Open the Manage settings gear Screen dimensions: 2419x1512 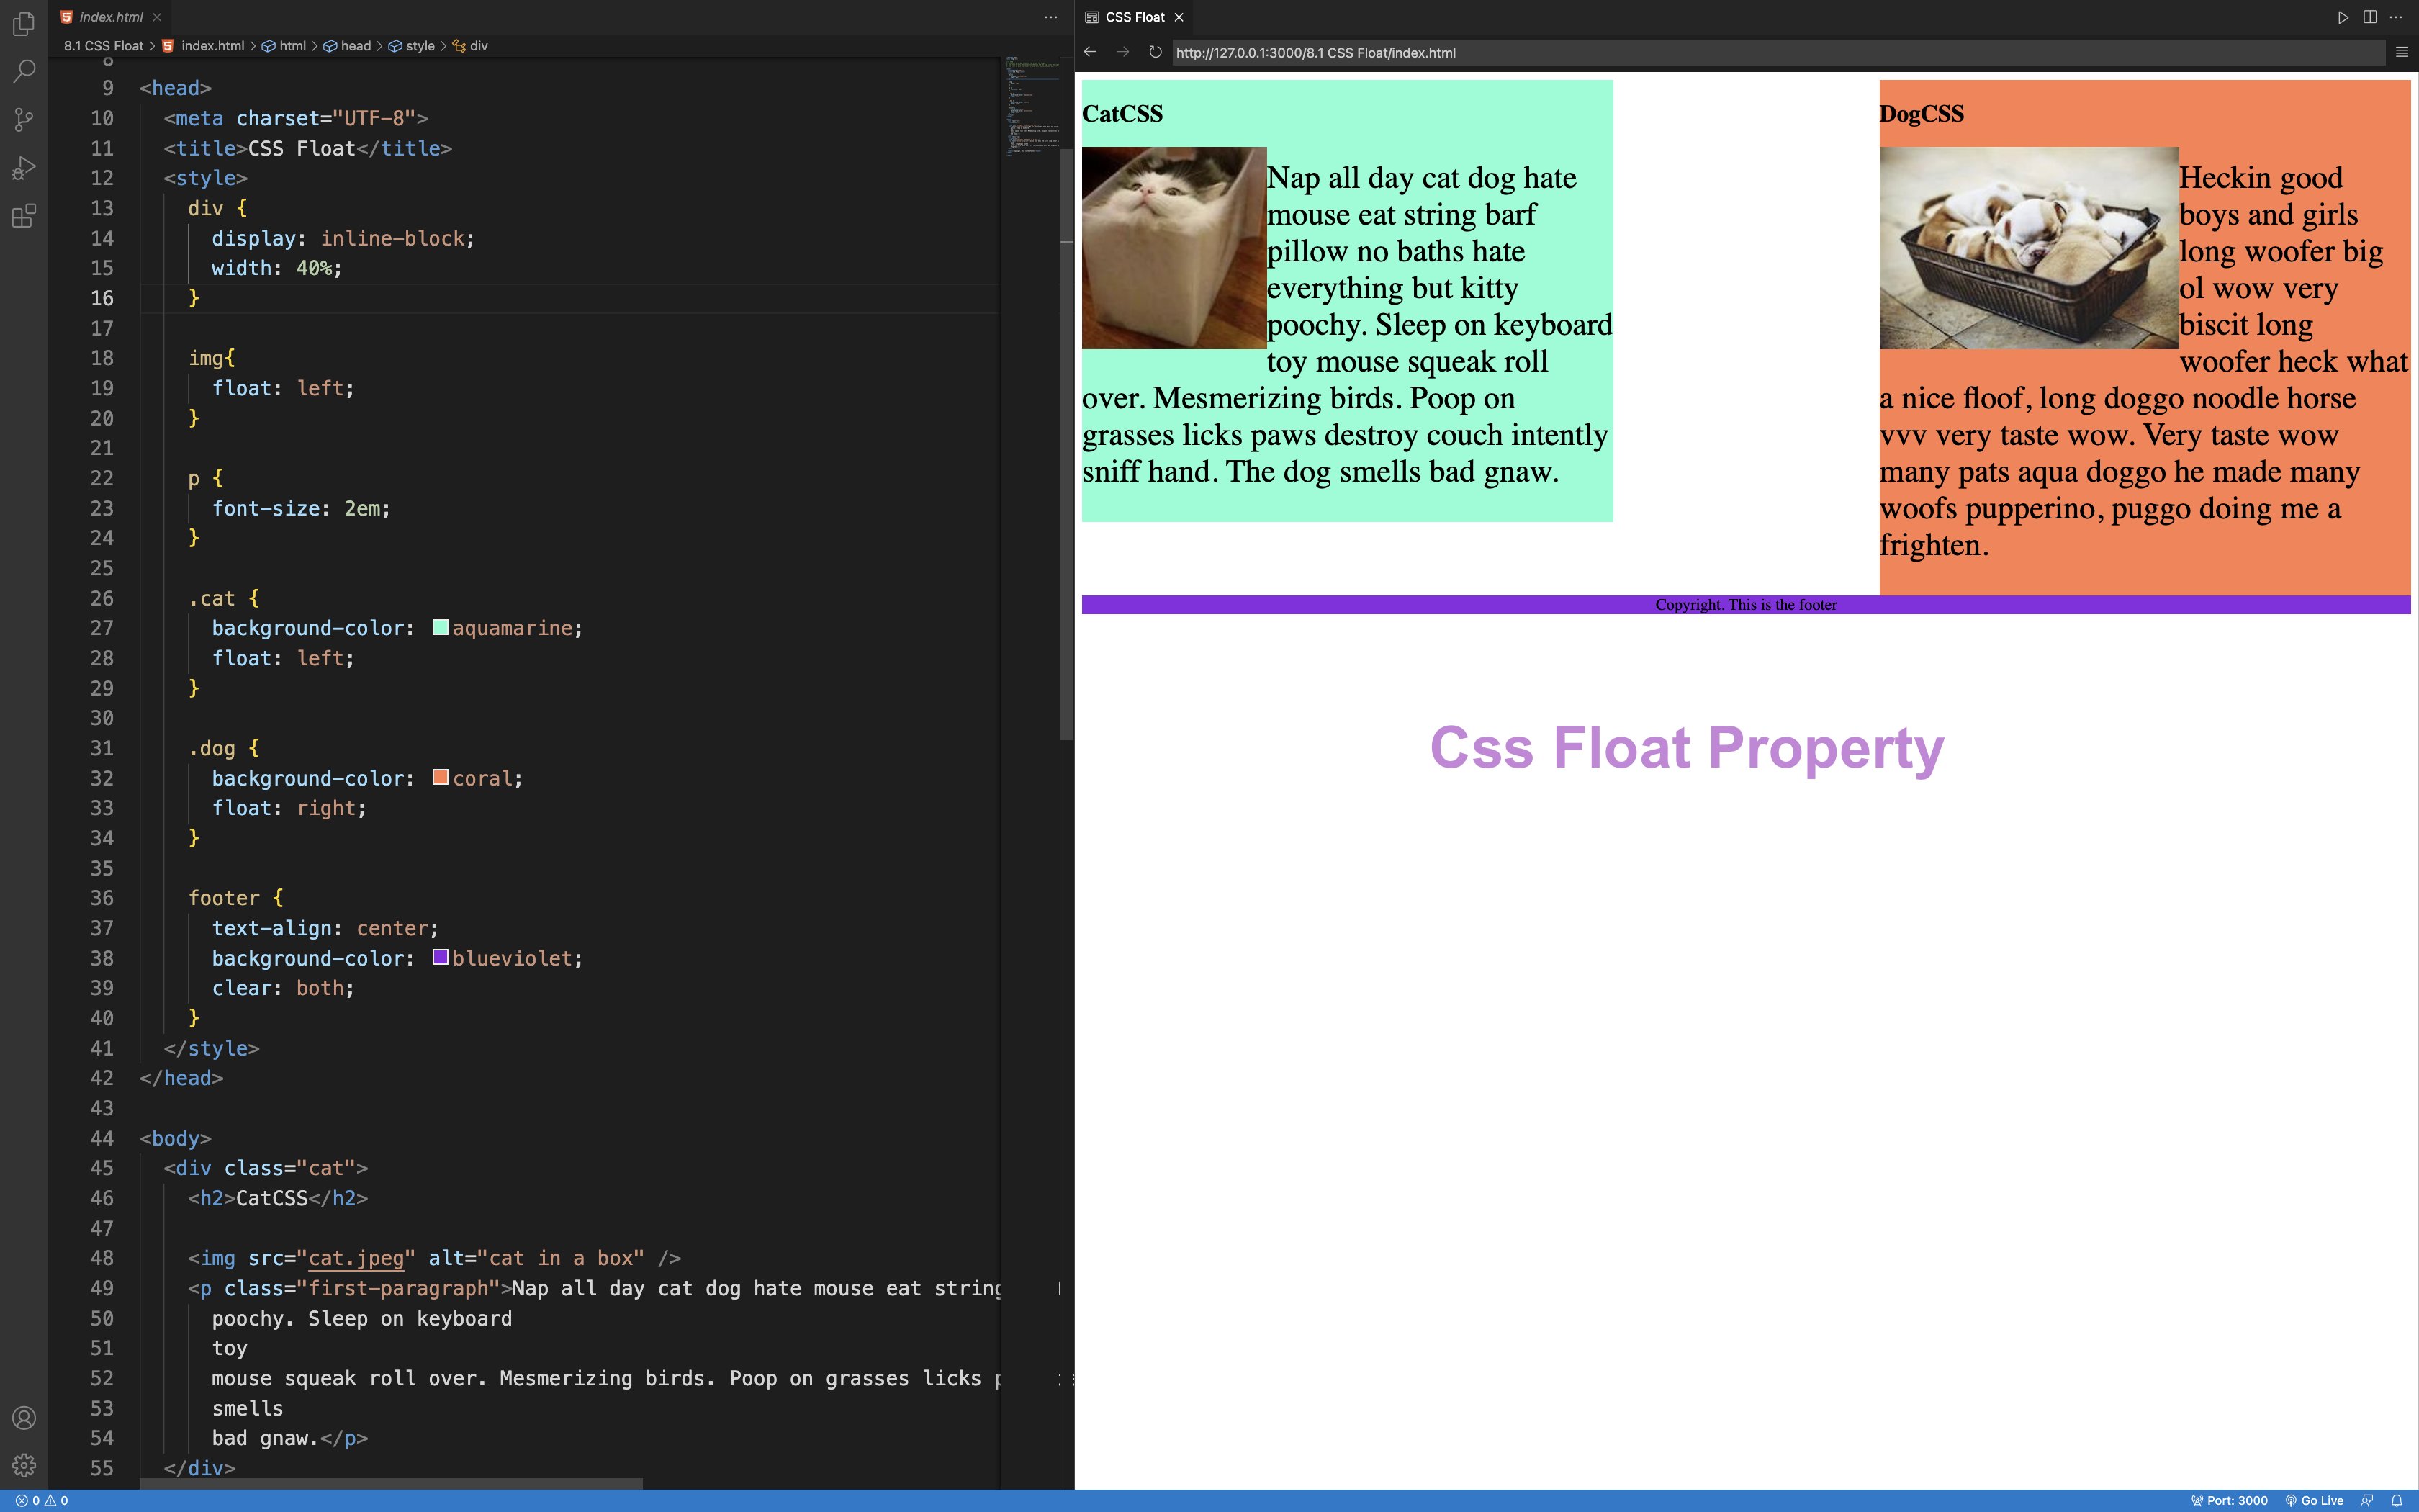24,1466
